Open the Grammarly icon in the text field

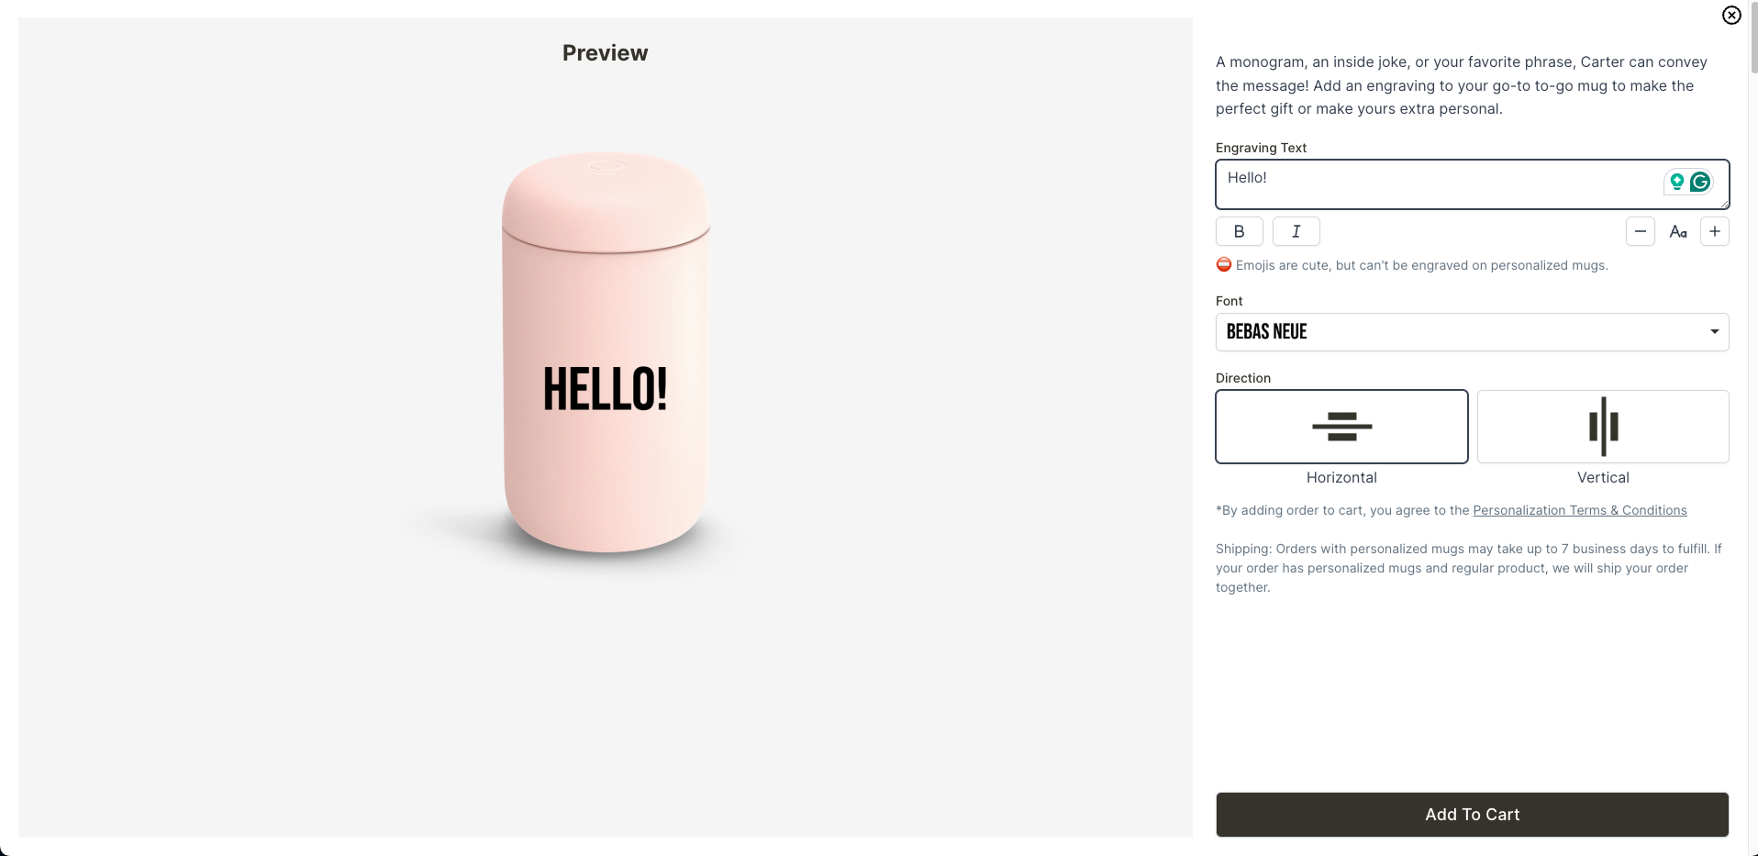click(x=1700, y=182)
